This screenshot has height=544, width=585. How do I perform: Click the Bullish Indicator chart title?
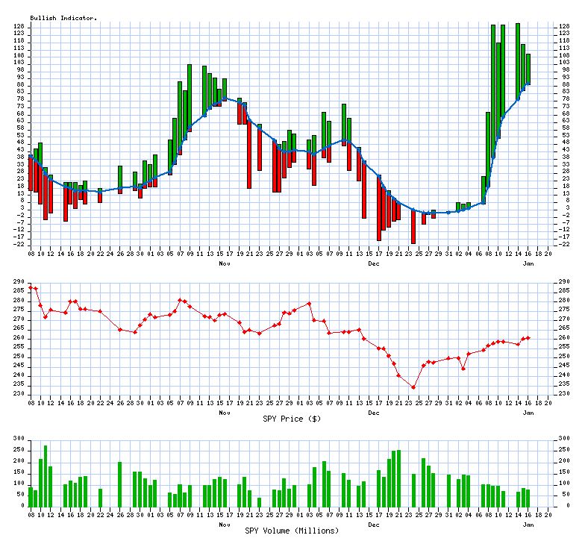(63, 18)
